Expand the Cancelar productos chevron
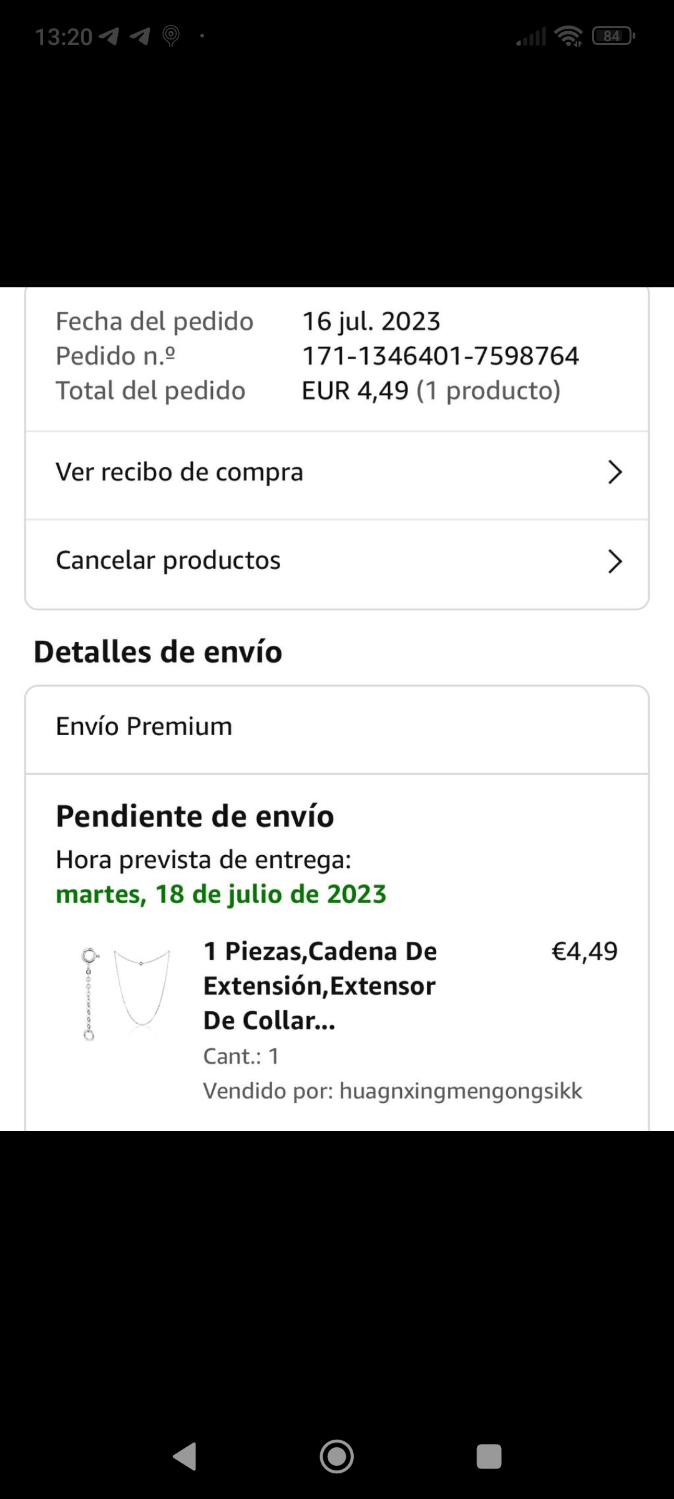 pos(615,562)
